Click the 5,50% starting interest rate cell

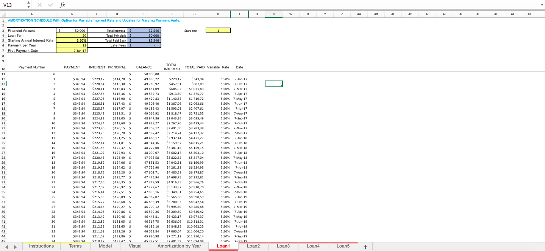(72, 40)
